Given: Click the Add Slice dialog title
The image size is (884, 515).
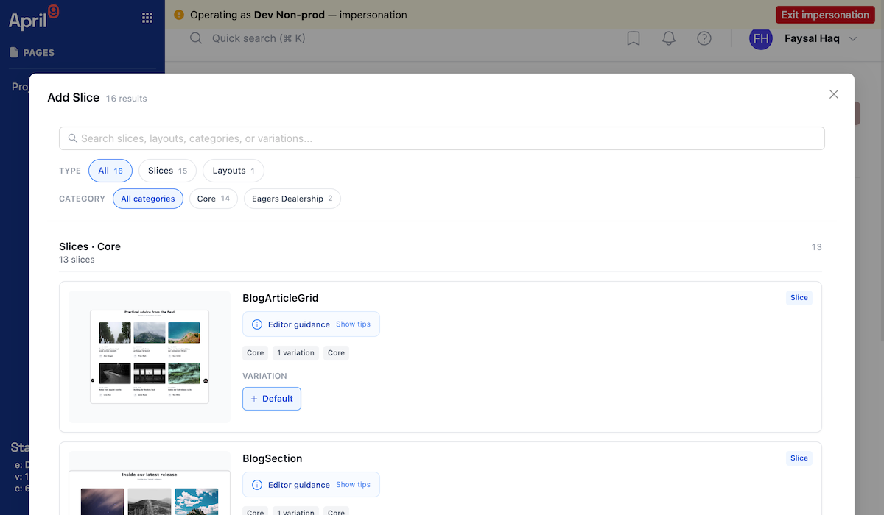Looking at the screenshot, I should pos(74,97).
